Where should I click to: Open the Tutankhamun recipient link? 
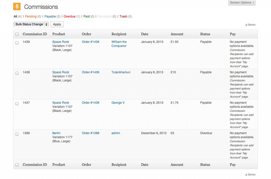coord(121,72)
